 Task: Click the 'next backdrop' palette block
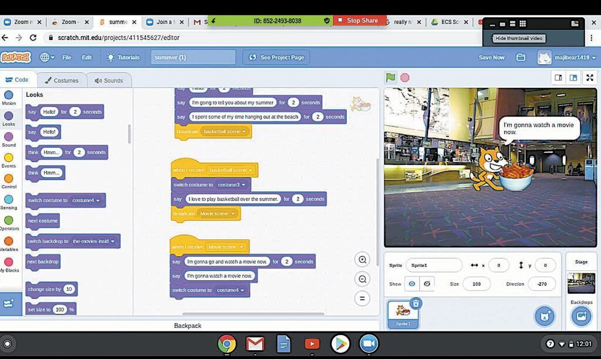point(43,262)
